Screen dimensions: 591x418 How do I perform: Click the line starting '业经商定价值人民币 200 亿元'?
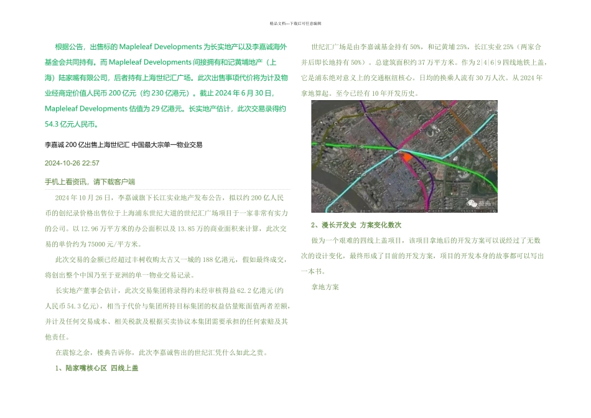click(160, 93)
